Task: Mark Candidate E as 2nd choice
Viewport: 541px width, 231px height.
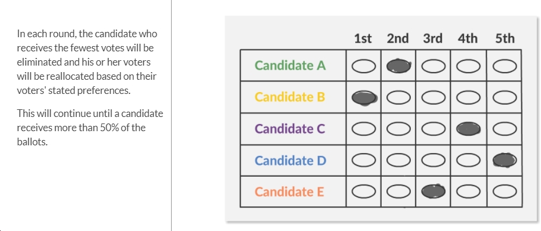Action: [398, 192]
